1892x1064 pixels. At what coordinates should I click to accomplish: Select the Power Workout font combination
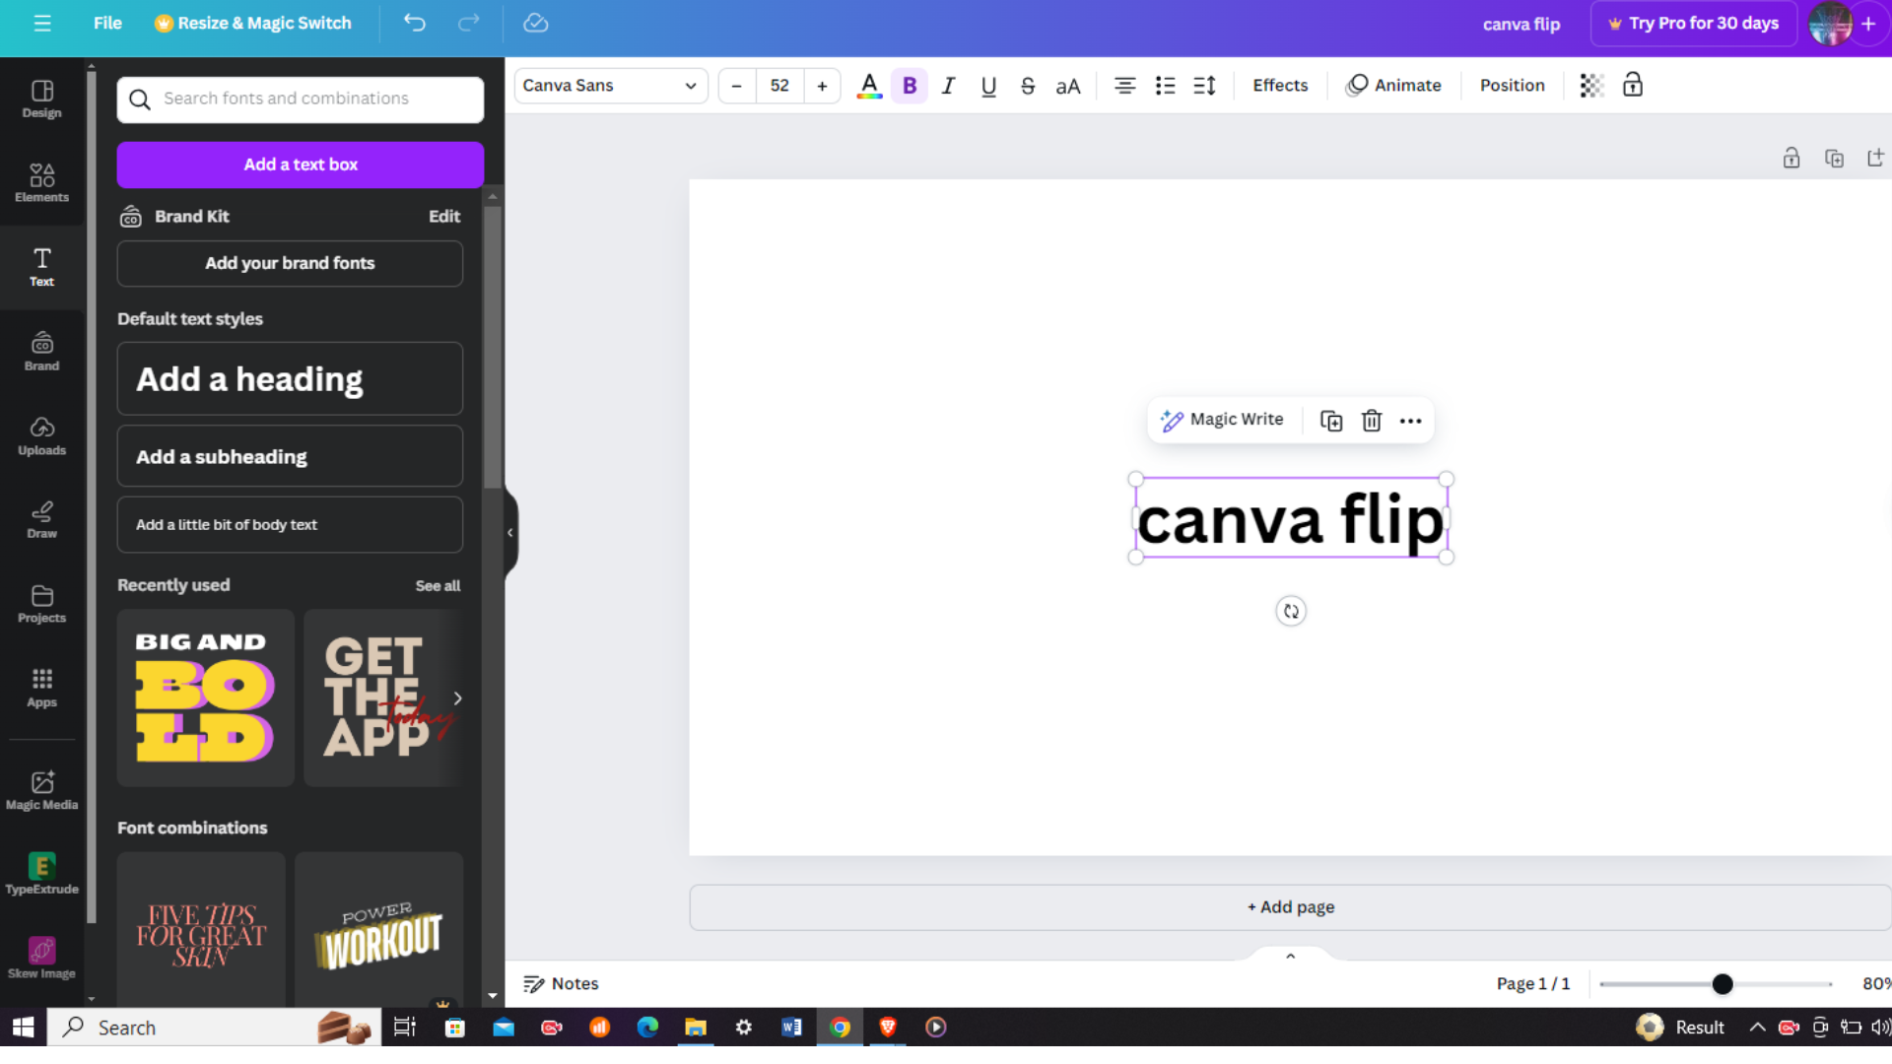[x=379, y=929]
